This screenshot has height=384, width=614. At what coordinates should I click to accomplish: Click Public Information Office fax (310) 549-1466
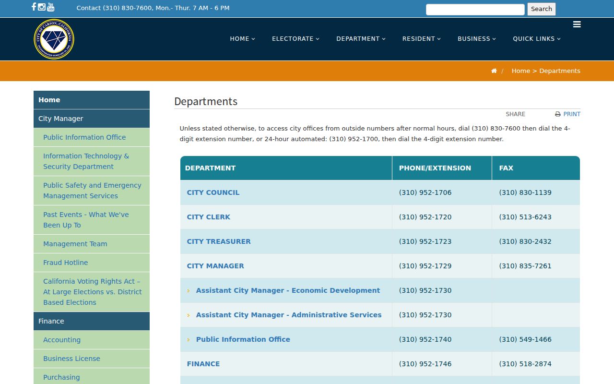coord(525,339)
